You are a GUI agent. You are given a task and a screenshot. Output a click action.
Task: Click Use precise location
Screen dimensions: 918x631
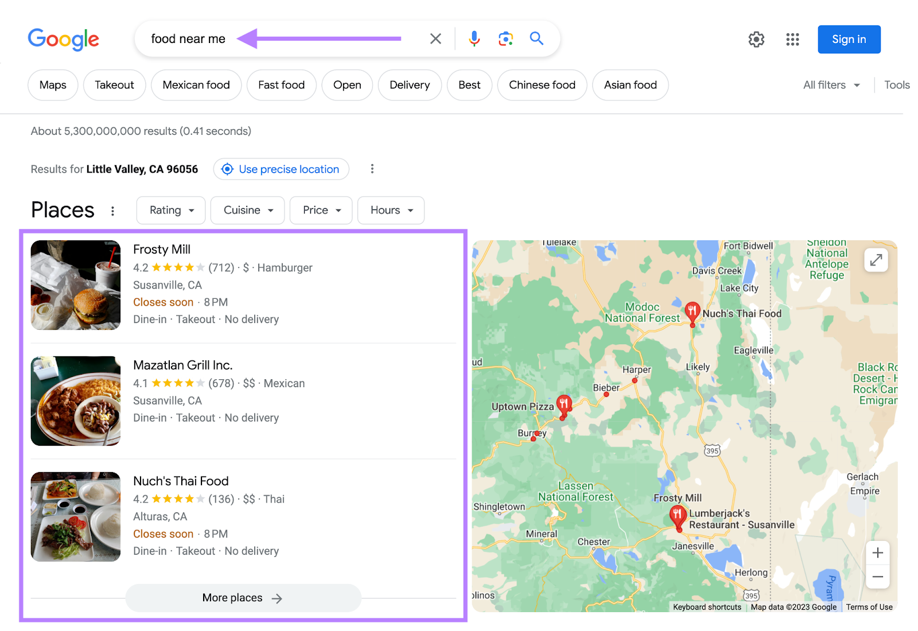pyautogui.click(x=281, y=169)
